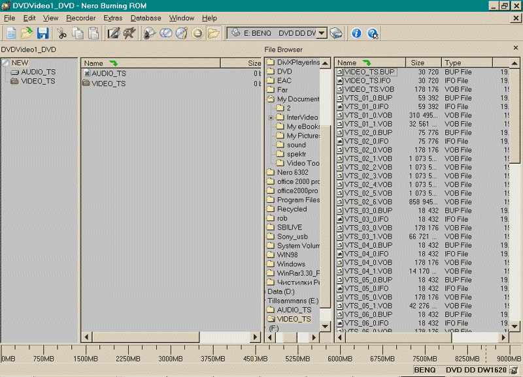523x377 pixels.
Task: Expand the InterVideo folder tree node
Action: pyautogui.click(x=271, y=117)
